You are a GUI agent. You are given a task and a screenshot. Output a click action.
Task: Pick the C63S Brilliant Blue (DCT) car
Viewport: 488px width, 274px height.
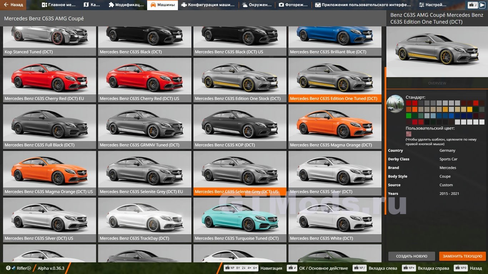335,41
